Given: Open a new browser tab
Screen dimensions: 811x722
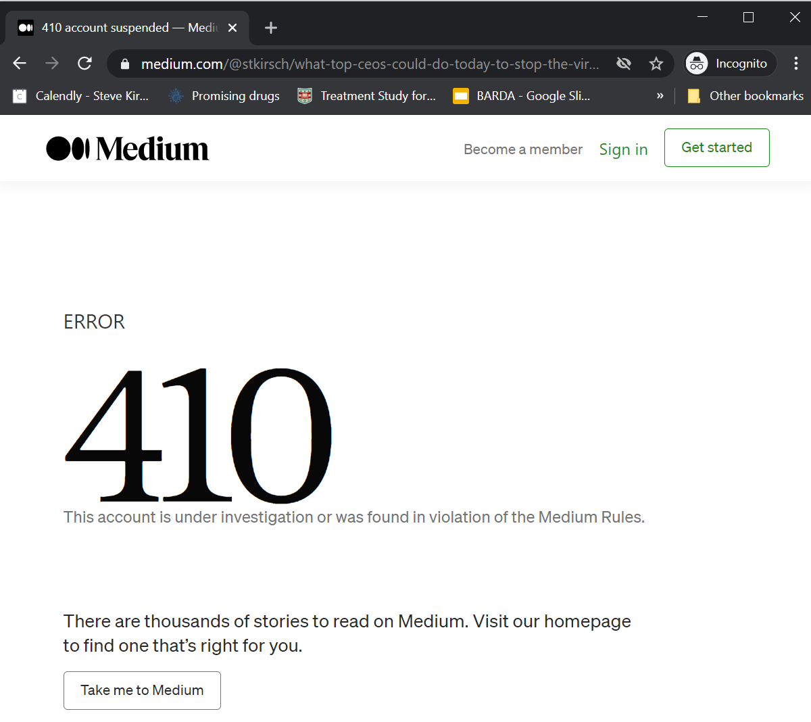Looking at the screenshot, I should point(271,28).
